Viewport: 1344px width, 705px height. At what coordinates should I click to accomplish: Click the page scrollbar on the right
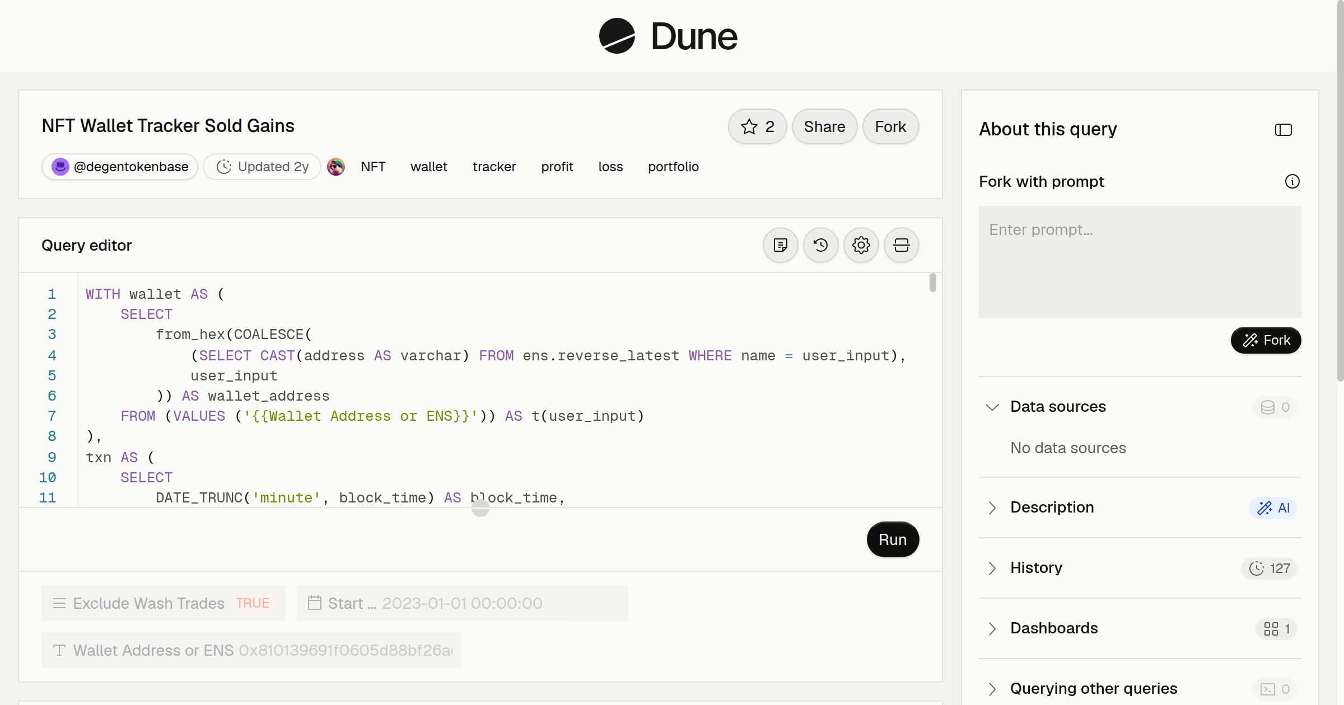point(1340,190)
